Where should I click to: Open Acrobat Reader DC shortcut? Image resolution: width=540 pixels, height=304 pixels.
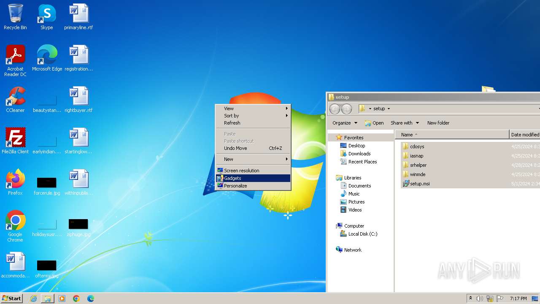[x=15, y=61]
